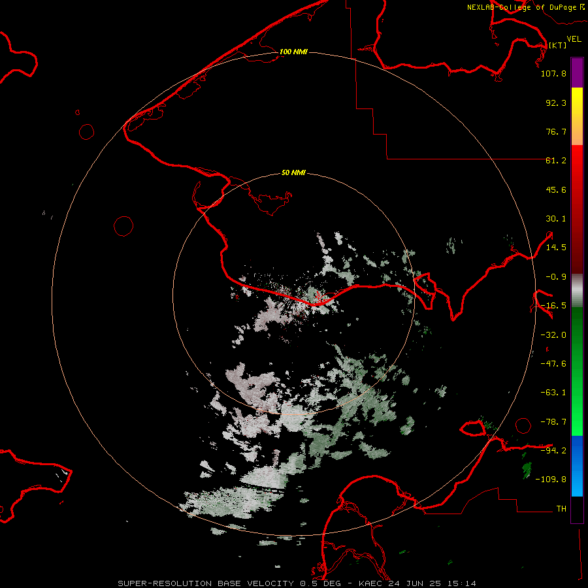The width and height of the screenshot is (588, 588).
Task: Click the NEXLAB-College of DuPage watermark text
Action: 522,7
